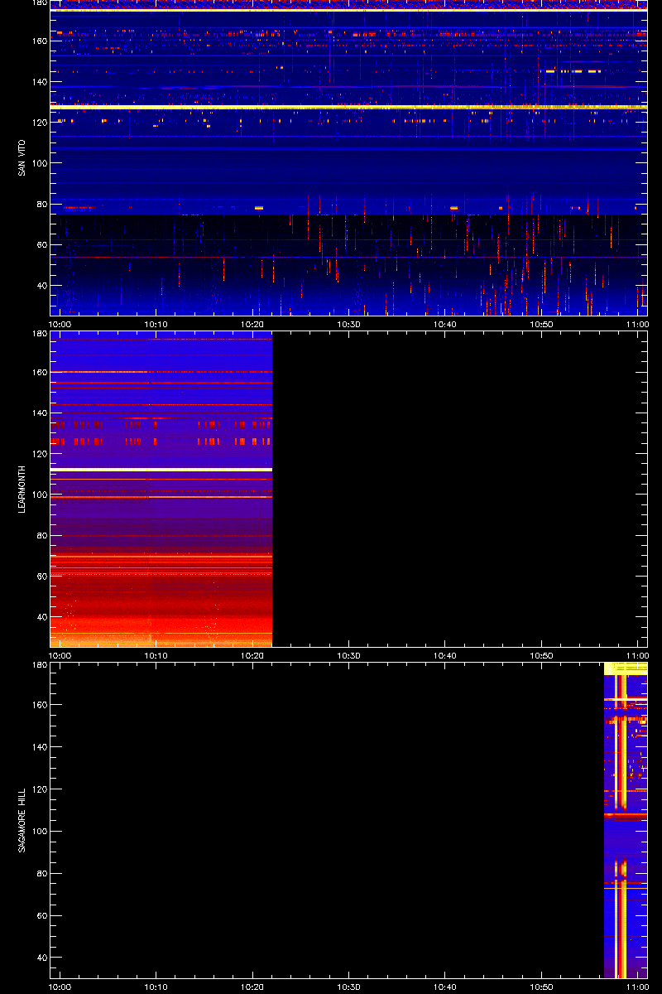Screen dimensions: 662x994
Task: Choose the 11:00 tick under Sagamore Hill panel
Action: click(637, 987)
